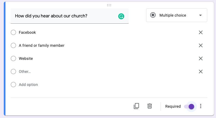216x118 pixels.
Task: Click the Add option text
Action: pyautogui.click(x=28, y=85)
